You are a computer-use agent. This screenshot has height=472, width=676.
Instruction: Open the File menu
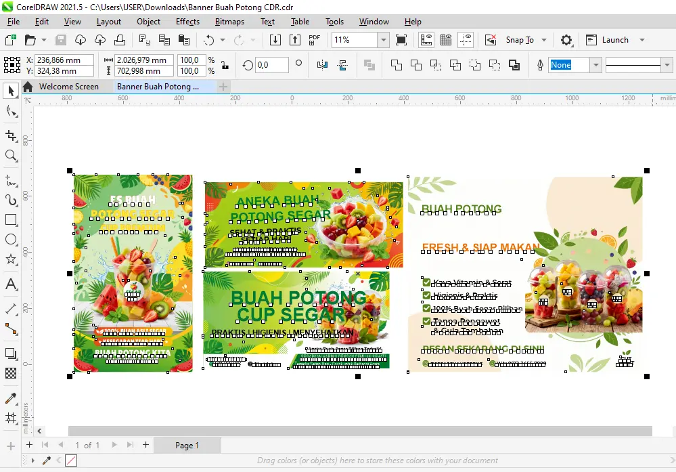point(14,22)
